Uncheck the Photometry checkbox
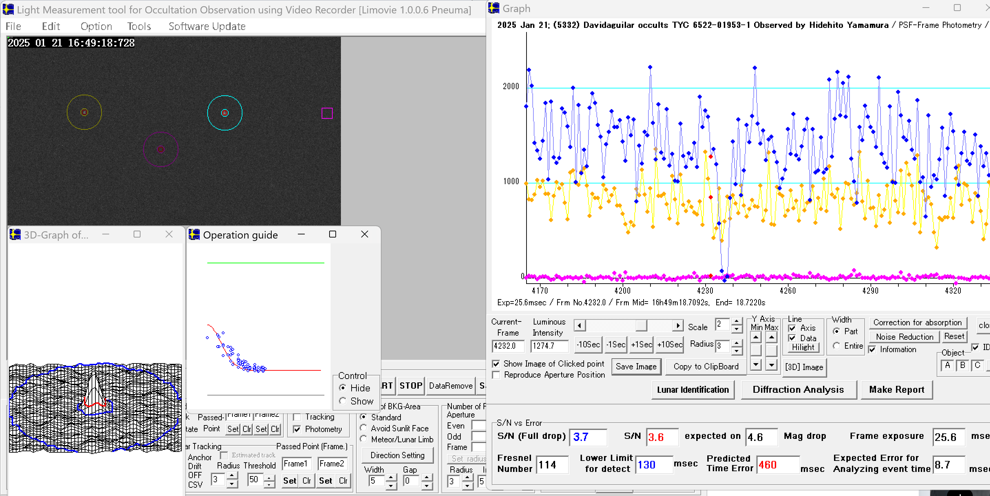Viewport: 990px width, 496px height. point(297,429)
